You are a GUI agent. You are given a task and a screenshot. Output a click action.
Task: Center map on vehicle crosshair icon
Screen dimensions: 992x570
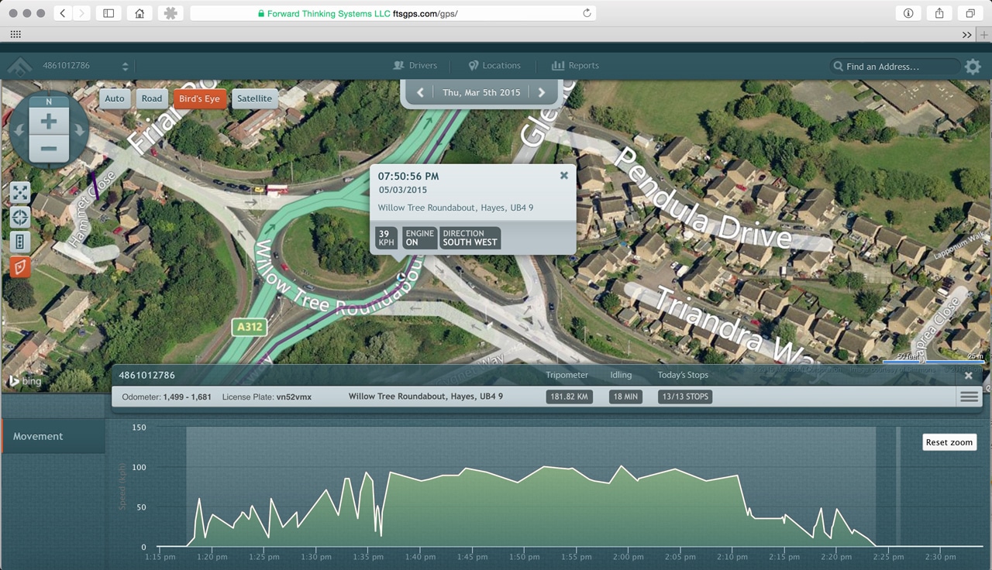coord(20,217)
